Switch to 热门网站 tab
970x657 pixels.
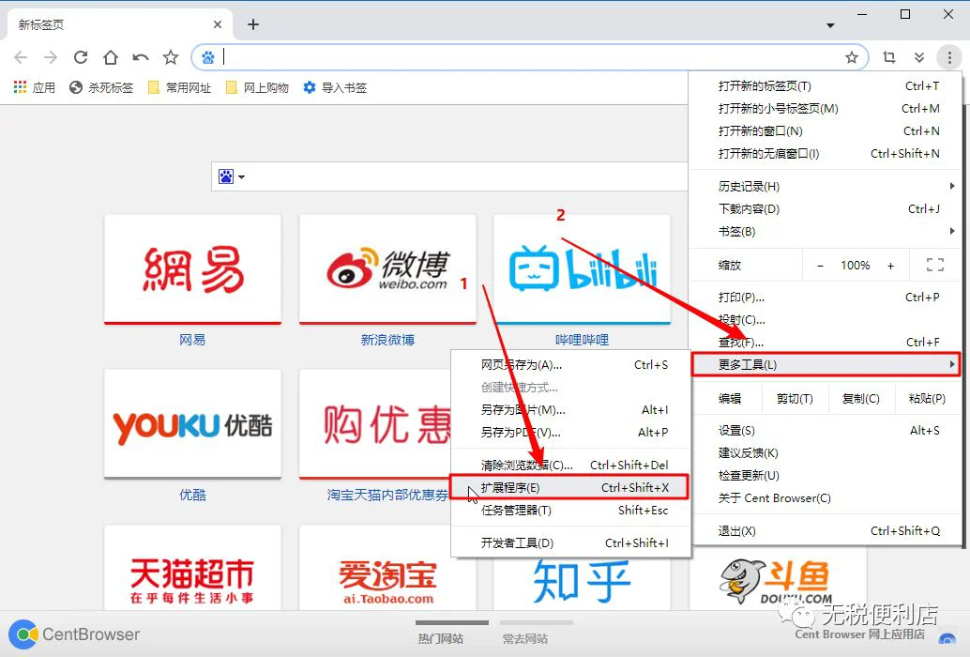click(x=441, y=638)
